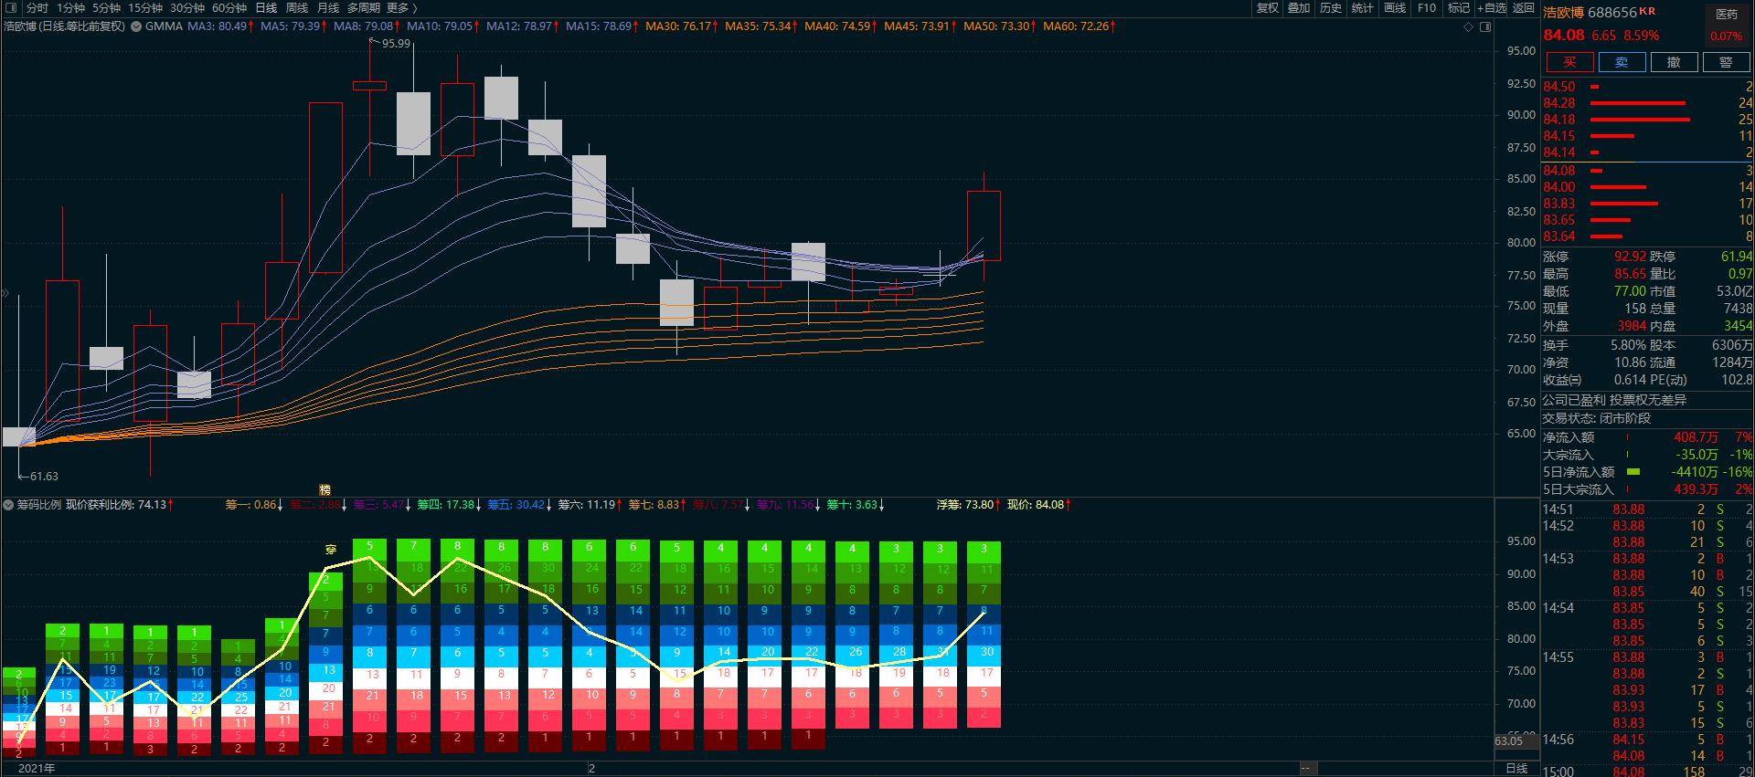Click the 穿 signal marker on chip chart

tap(331, 550)
